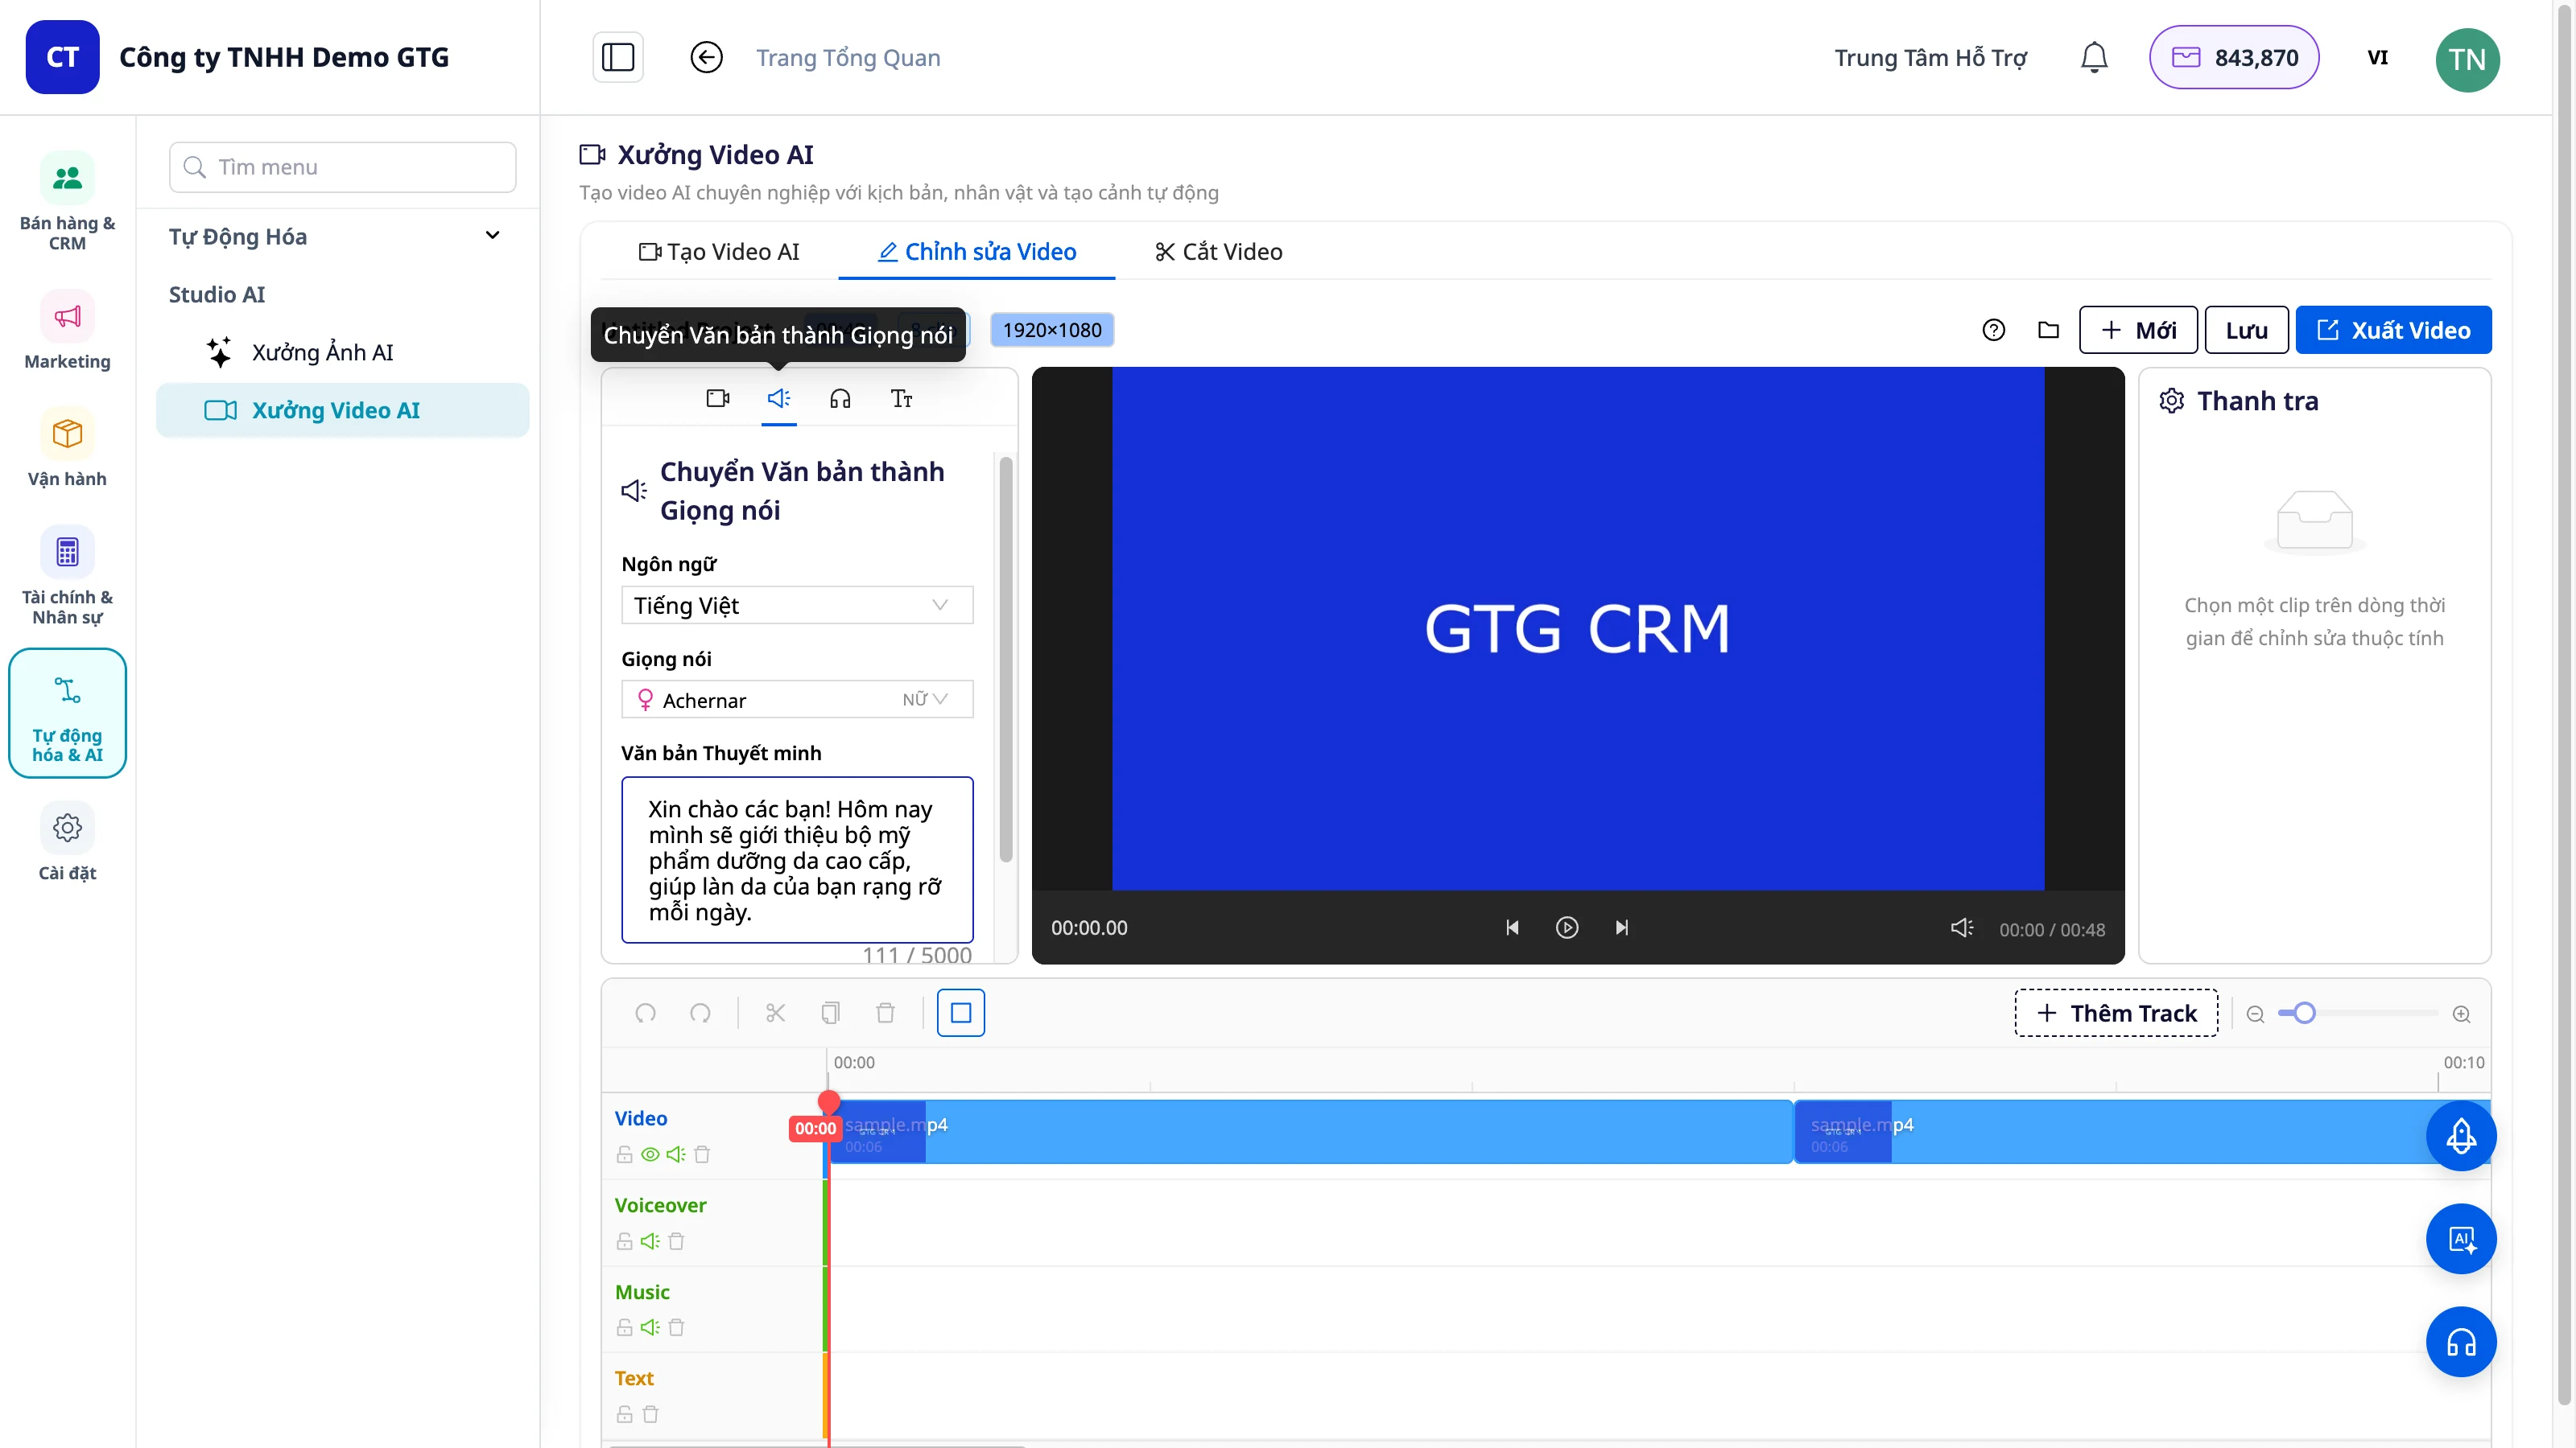Open the Ngôn ngữ Tiếng Việt dropdown
The image size is (2576, 1448).
(797, 606)
